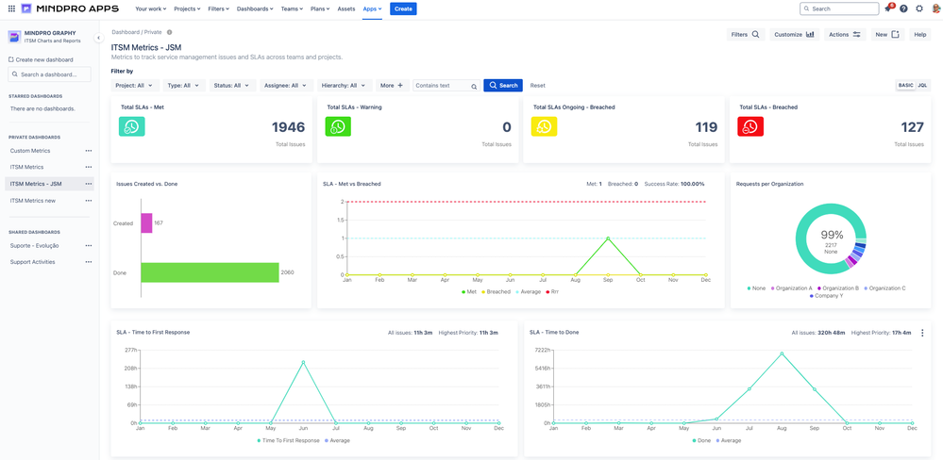The image size is (943, 460).
Task: Open options menu for Suporte - Evolução dashboard
Action: tap(89, 246)
